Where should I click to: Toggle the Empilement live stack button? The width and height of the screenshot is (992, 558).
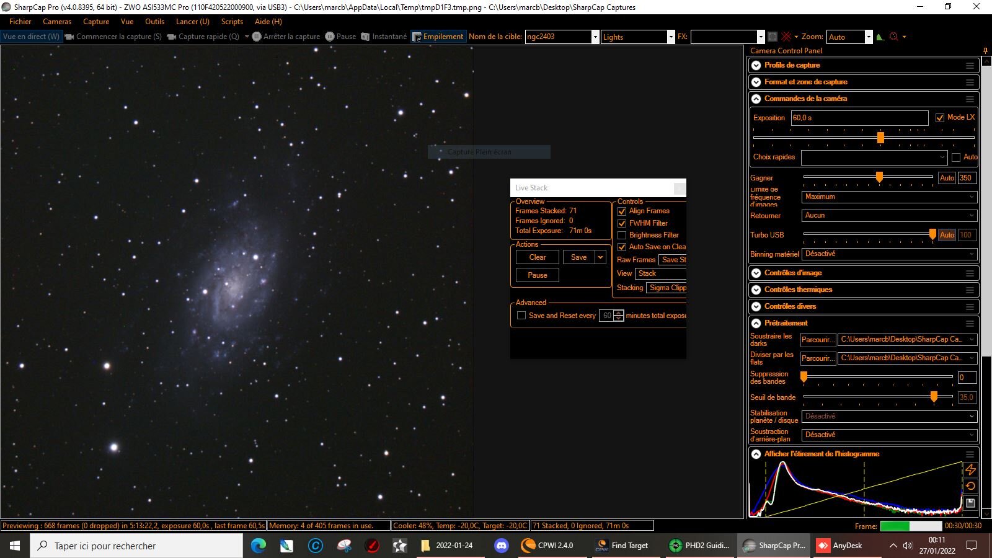coord(438,37)
